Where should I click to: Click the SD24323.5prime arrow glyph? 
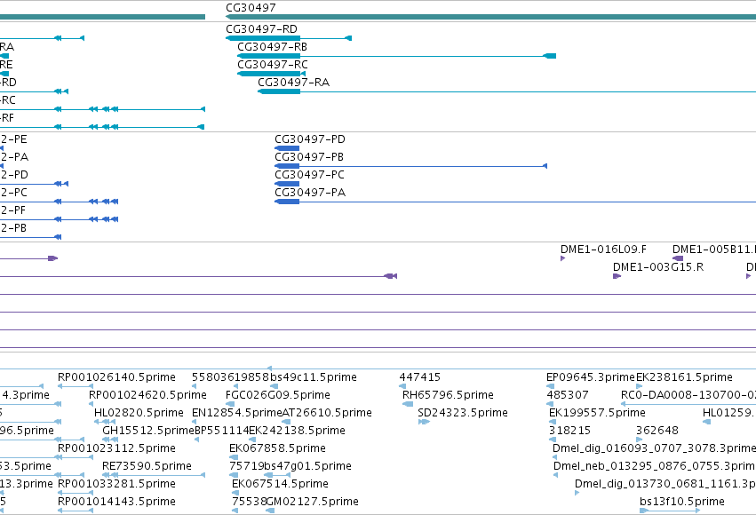(x=424, y=422)
